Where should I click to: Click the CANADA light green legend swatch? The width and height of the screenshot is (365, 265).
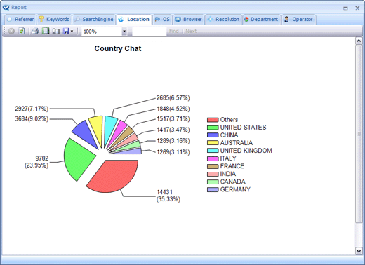coord(213,182)
